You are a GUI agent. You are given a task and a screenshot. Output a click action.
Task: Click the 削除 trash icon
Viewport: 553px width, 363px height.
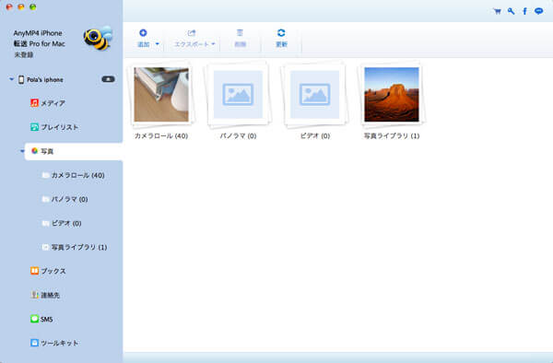pyautogui.click(x=240, y=33)
